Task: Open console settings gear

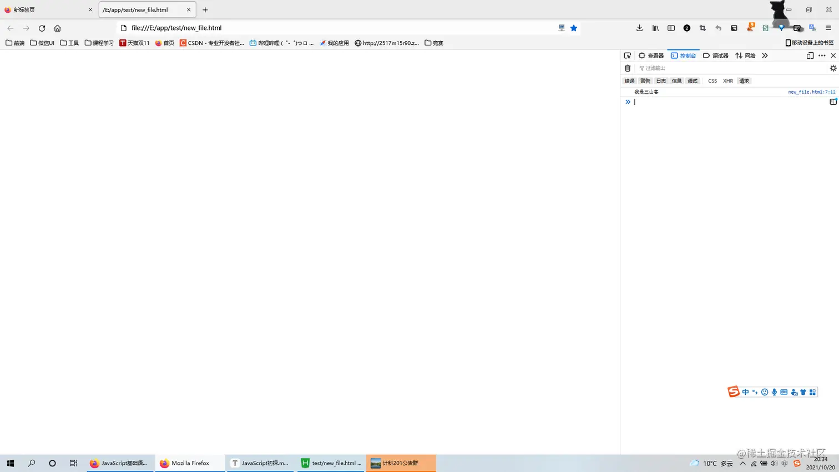Action: [833, 68]
